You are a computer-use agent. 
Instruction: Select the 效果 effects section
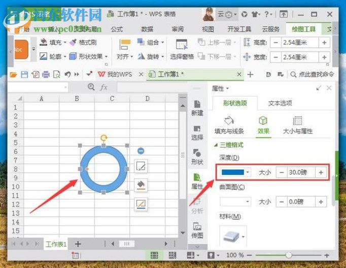pyautogui.click(x=263, y=125)
